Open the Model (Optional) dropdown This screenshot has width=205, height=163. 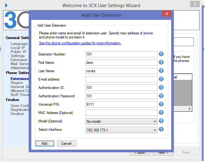click(121, 121)
